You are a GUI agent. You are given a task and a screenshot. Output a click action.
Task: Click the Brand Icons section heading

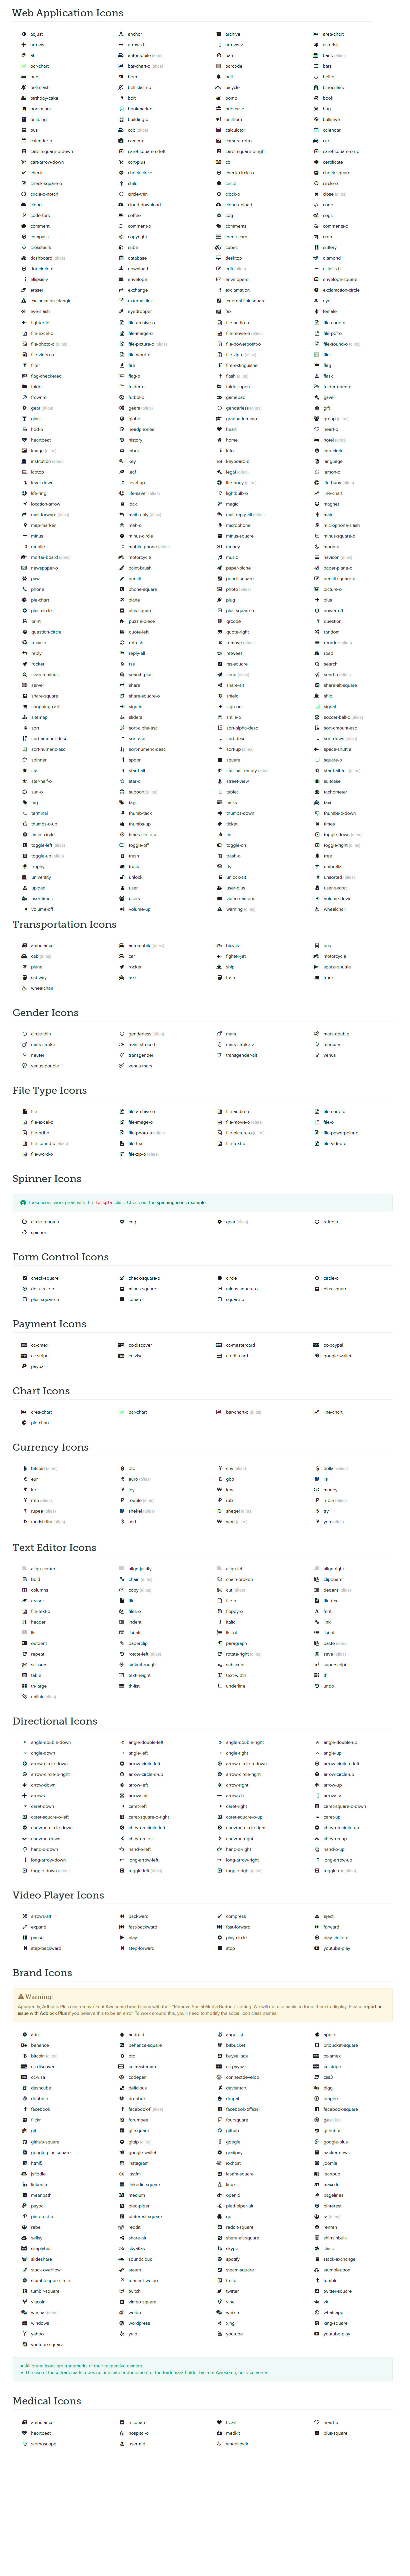coord(42,1973)
